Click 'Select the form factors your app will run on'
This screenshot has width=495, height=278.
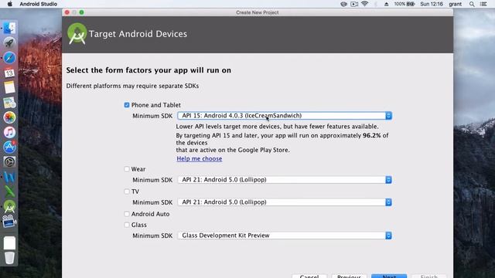click(x=148, y=70)
